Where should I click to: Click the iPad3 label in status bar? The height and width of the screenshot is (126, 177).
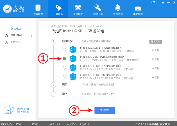pos(35,124)
